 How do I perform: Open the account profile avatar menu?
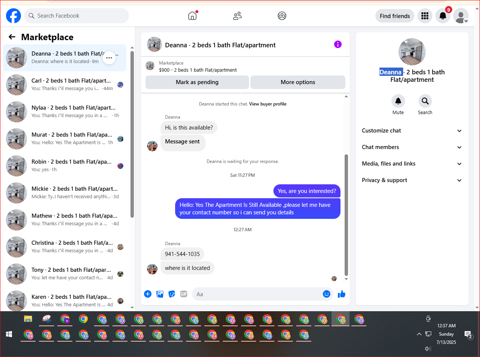pos(461,16)
